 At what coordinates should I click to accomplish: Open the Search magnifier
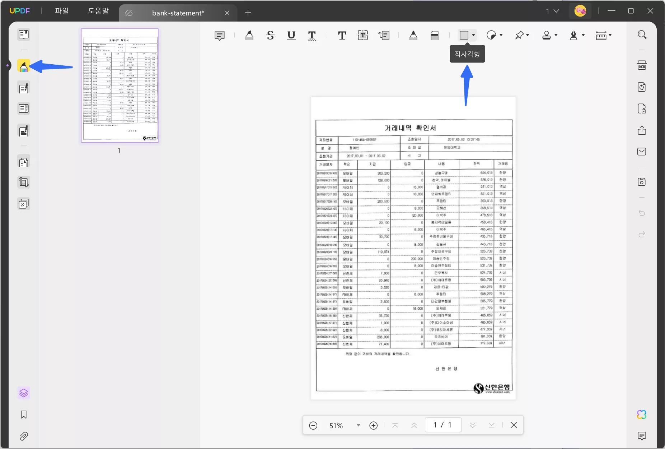point(642,34)
